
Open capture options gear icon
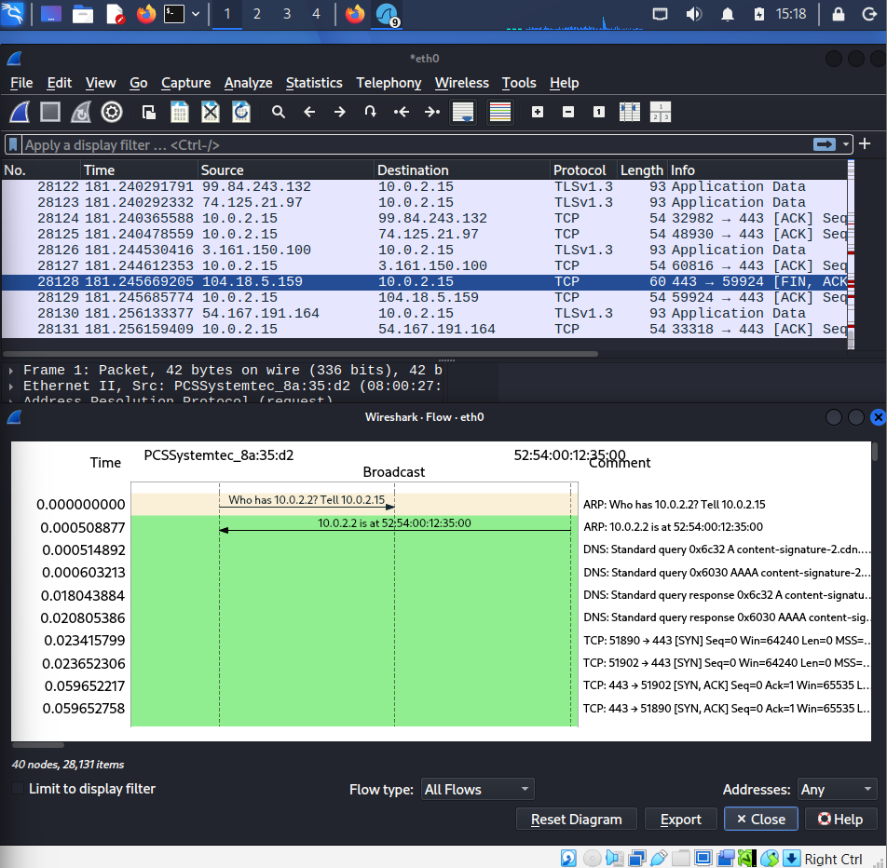click(112, 112)
